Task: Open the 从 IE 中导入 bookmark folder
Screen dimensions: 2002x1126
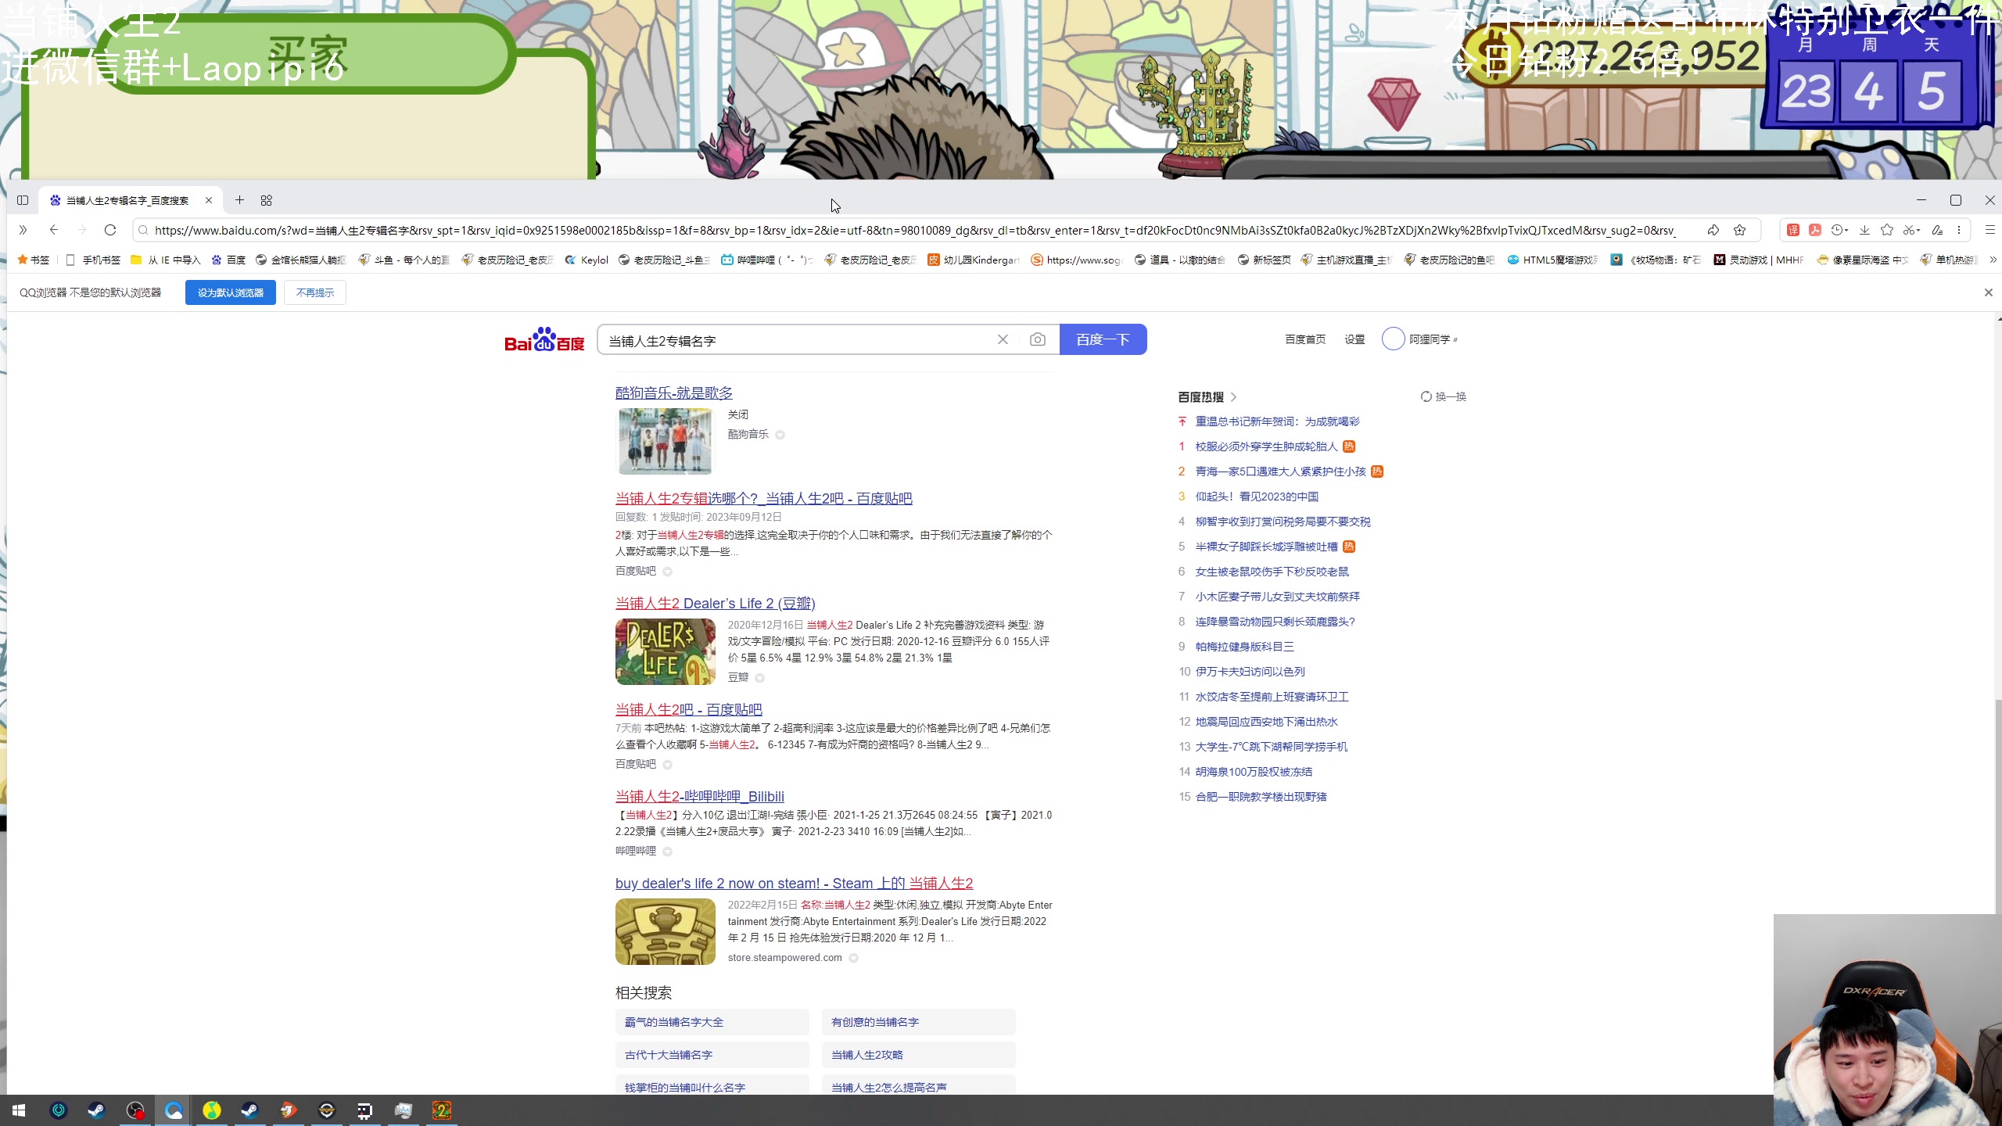Action: [166, 260]
